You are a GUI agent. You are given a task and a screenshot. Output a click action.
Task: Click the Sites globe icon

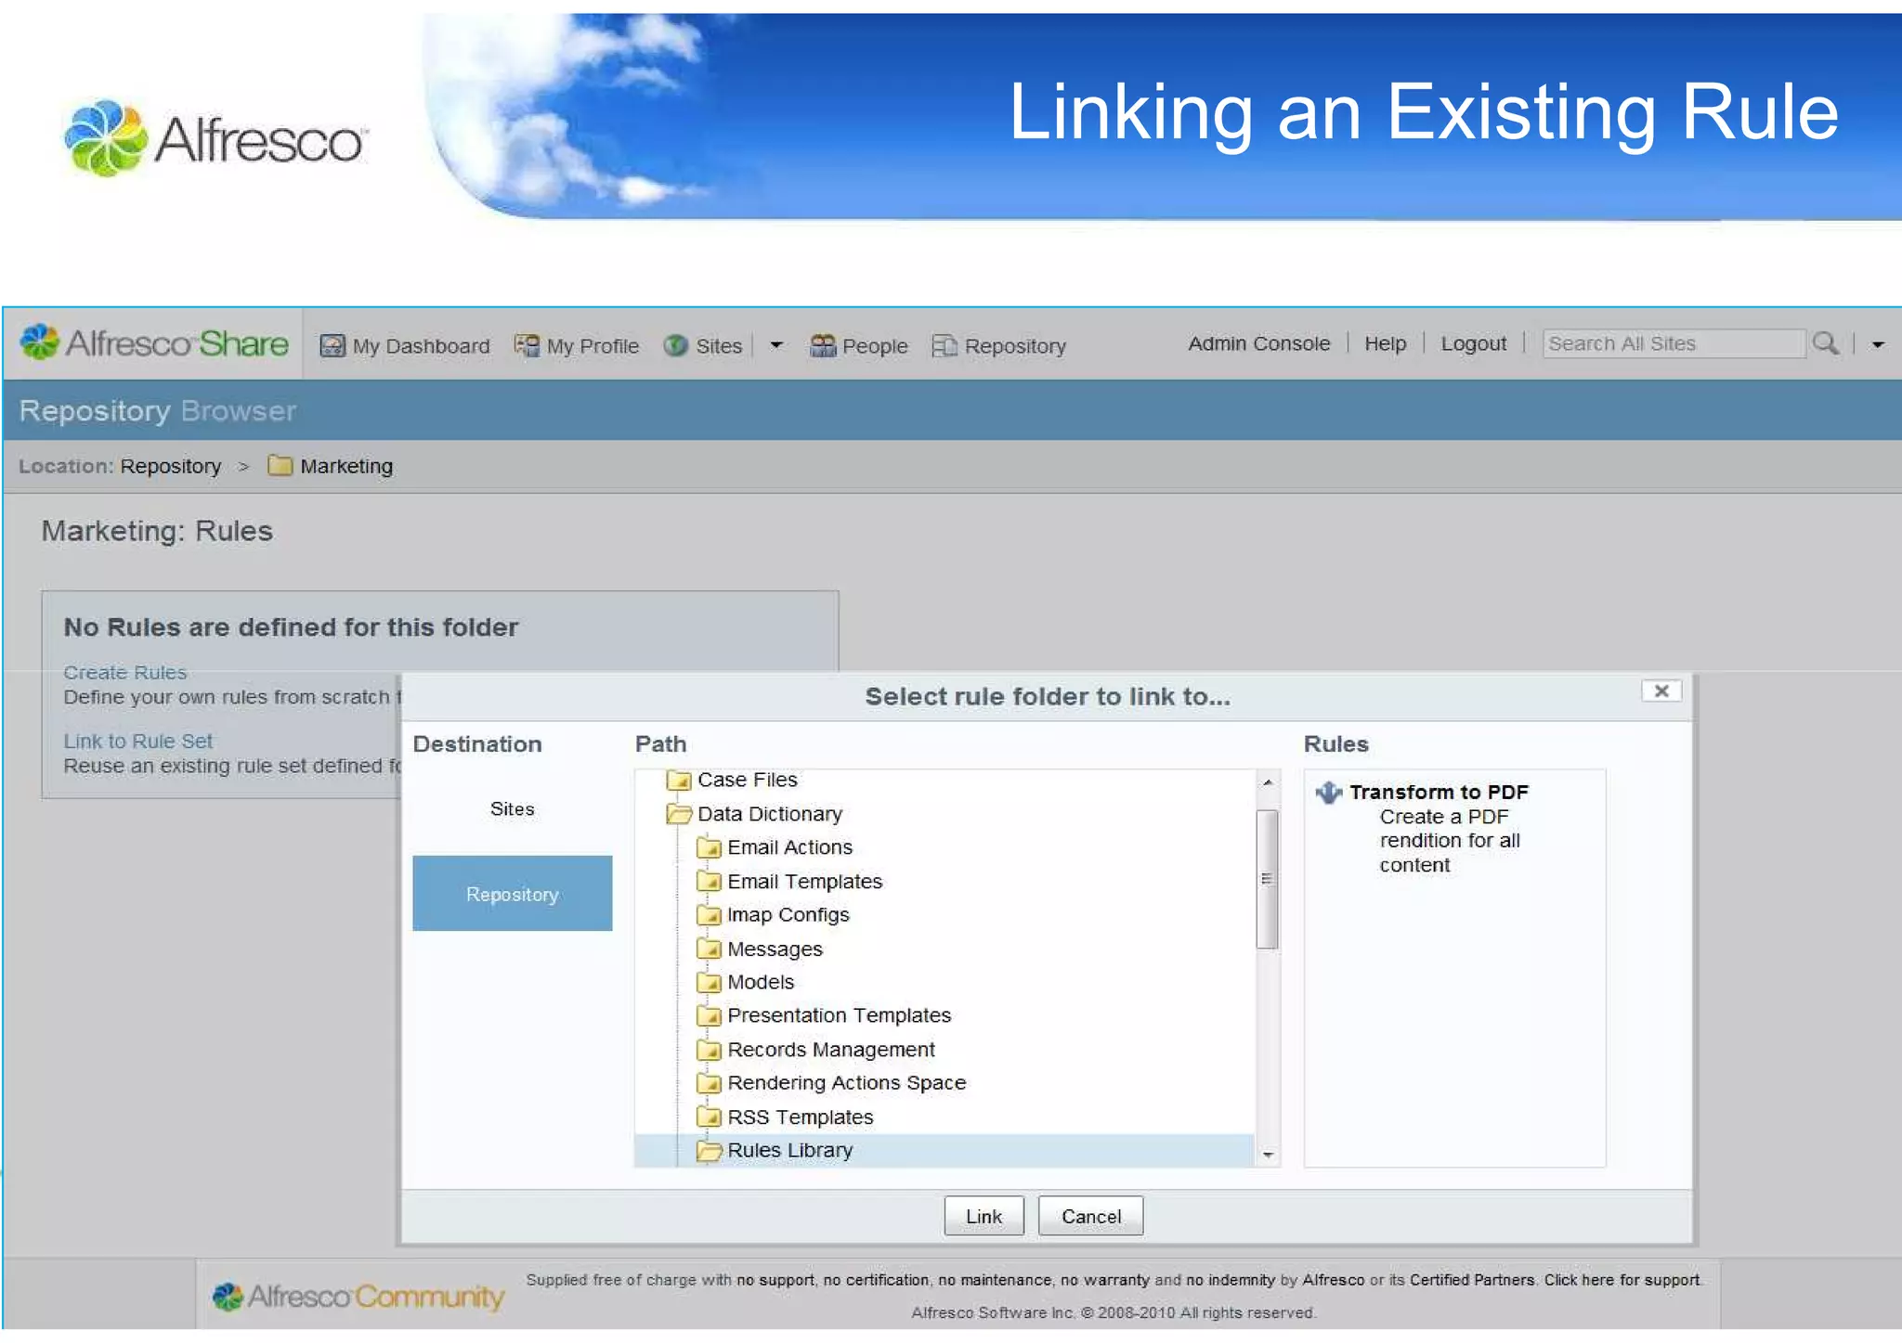(675, 345)
